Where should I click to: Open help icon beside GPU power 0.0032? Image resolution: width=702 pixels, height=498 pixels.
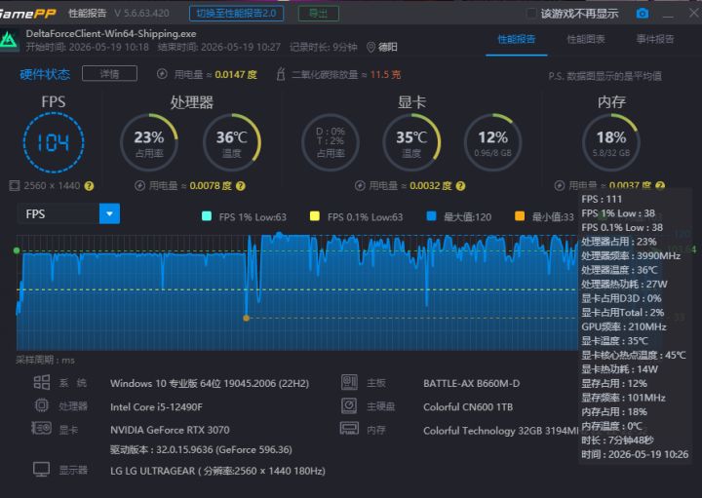click(x=460, y=186)
